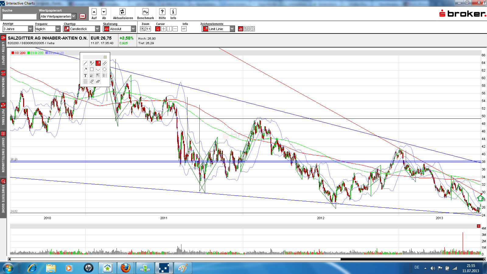This screenshot has height=274, width=487.
Task: Click the zoom-in magnifier icon
Action: click(142, 29)
